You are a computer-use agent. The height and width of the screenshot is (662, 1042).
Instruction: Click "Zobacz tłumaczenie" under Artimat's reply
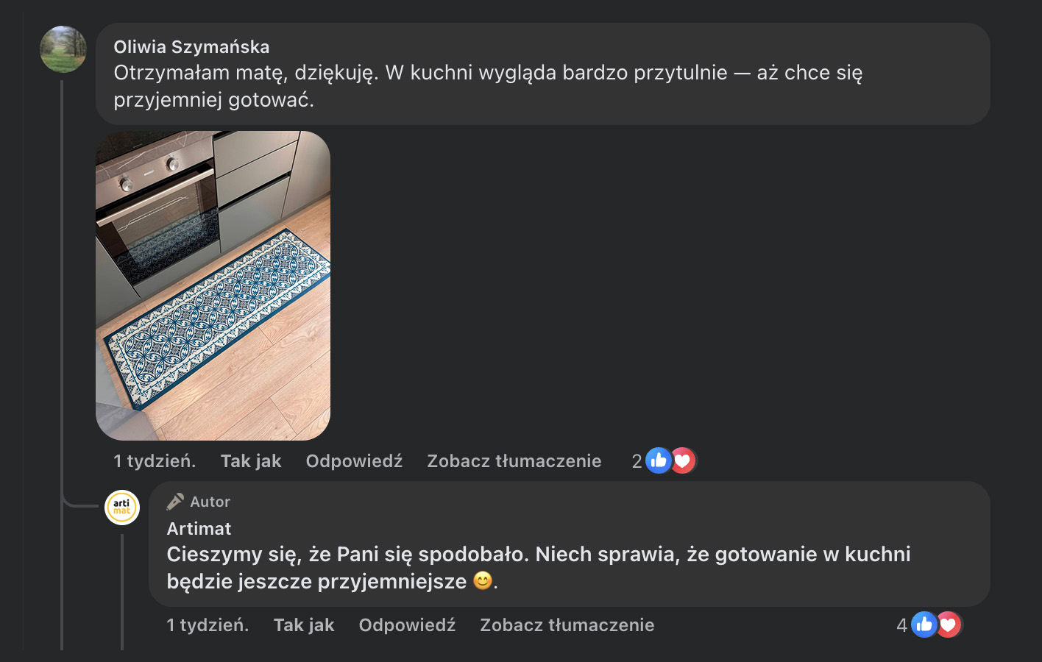point(567,625)
